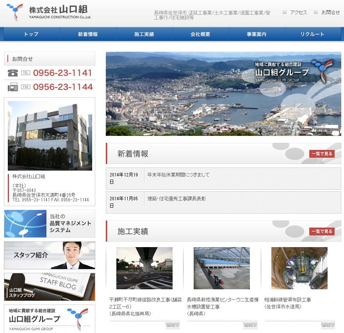The height and width of the screenshot is (333, 344).
Task: Open the 年末年始休業期間につきまして news link
Action: (x=178, y=175)
